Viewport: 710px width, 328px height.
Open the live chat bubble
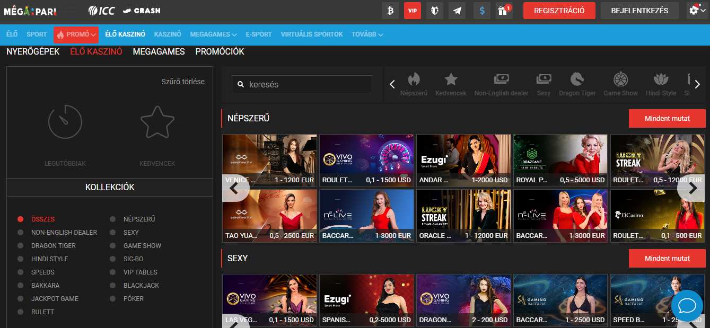tap(687, 306)
